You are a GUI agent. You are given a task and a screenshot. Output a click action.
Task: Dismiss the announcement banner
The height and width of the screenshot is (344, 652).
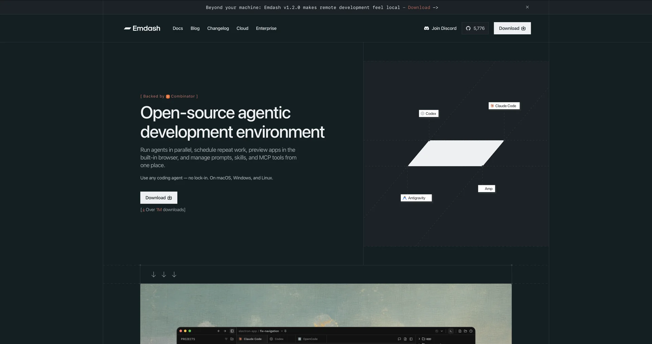[527, 7]
